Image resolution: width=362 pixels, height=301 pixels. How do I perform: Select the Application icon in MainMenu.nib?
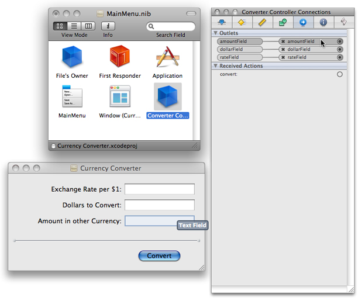(x=168, y=57)
